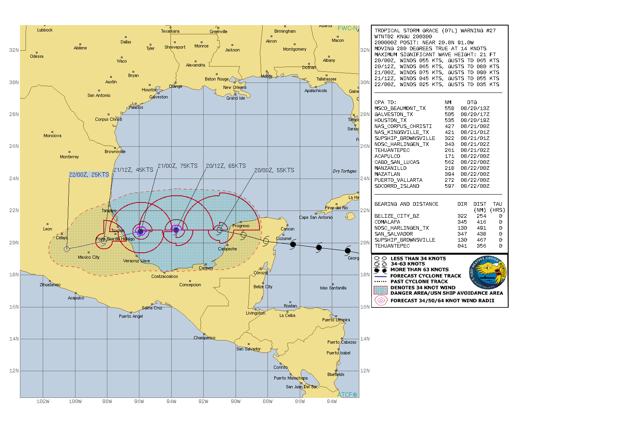626x423 pixels.
Task: Click the 'FORECAST 34/50/64 KNOT WIND RADII' legend text
Action: point(442,301)
